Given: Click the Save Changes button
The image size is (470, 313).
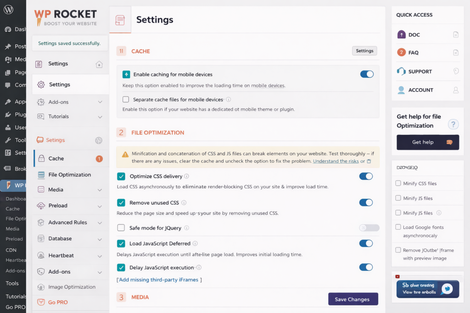Looking at the screenshot, I should pyautogui.click(x=353, y=299).
